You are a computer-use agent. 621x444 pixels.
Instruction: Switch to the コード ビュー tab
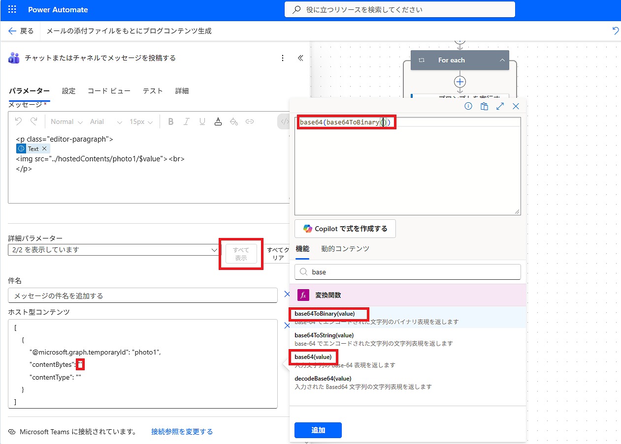tap(109, 91)
